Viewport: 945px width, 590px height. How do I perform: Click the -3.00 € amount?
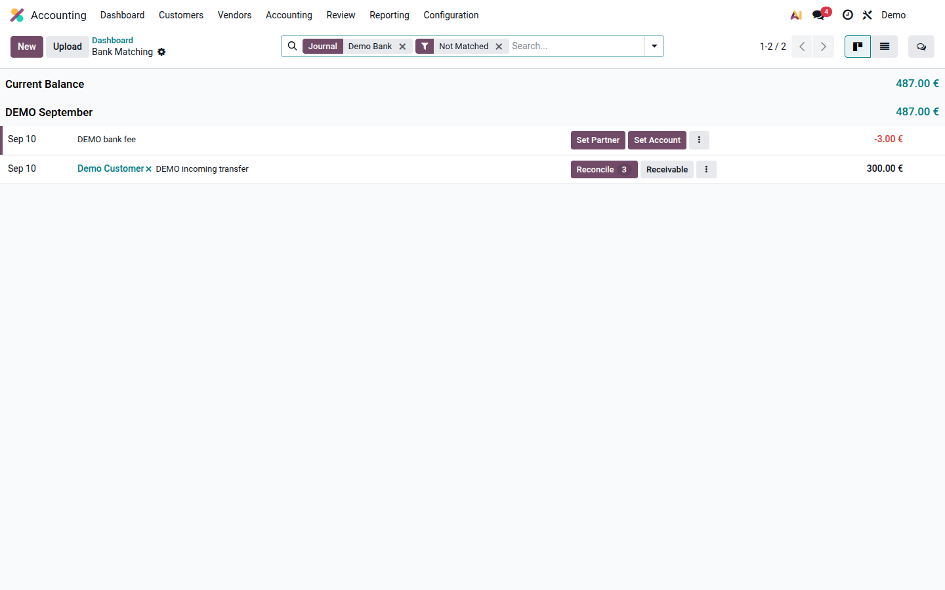click(x=889, y=139)
